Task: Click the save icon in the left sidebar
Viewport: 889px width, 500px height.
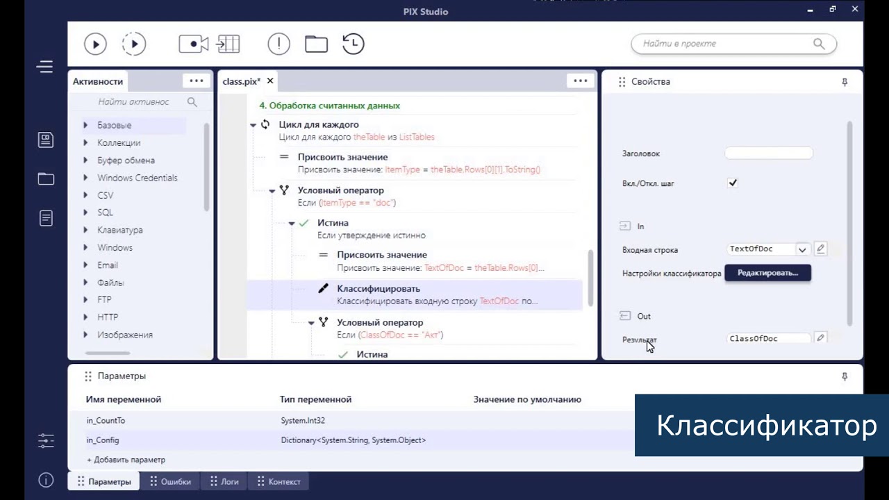Action: (46, 140)
